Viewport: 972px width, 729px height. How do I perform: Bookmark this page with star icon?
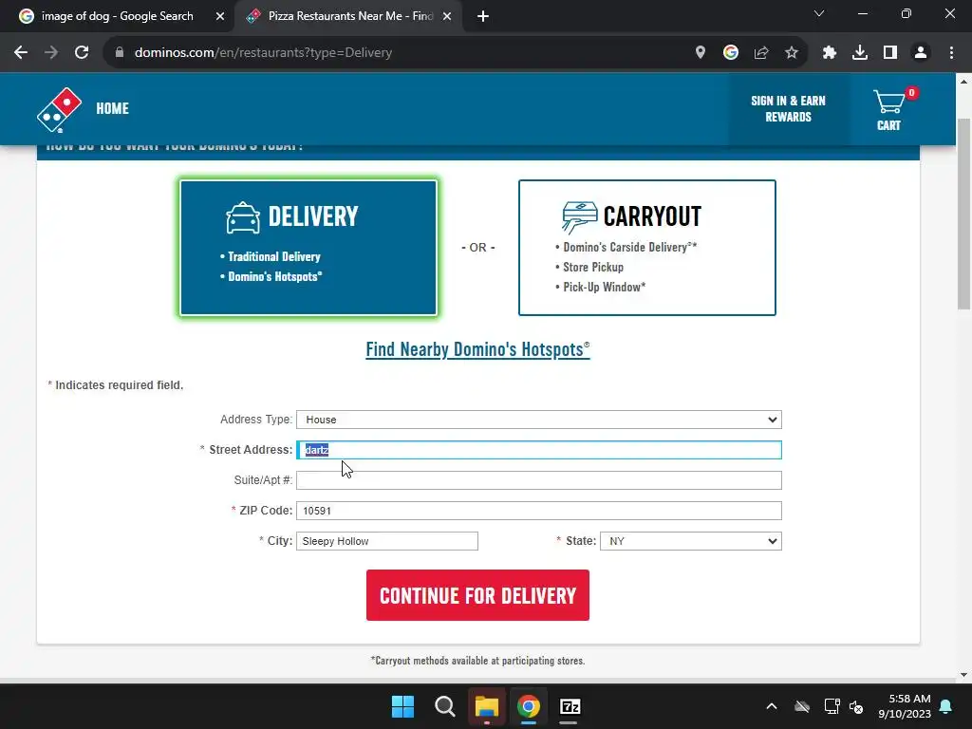[792, 53]
